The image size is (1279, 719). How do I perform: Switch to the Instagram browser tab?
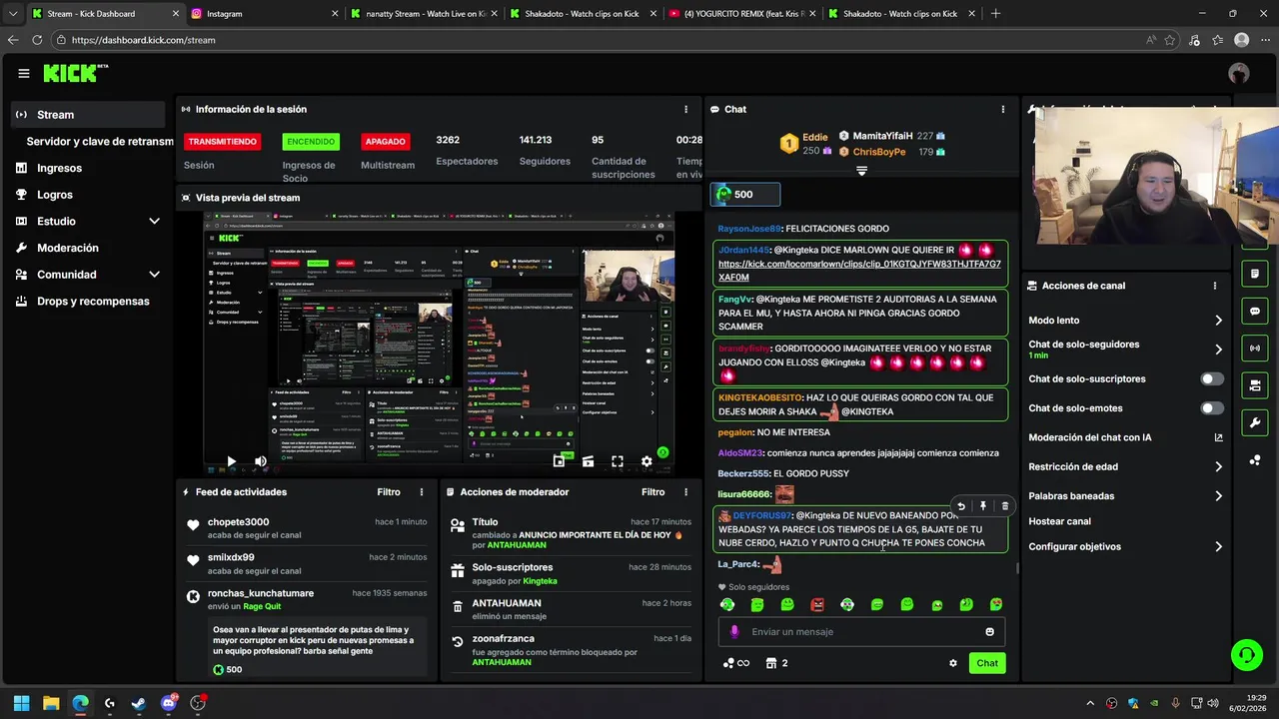pos(264,14)
